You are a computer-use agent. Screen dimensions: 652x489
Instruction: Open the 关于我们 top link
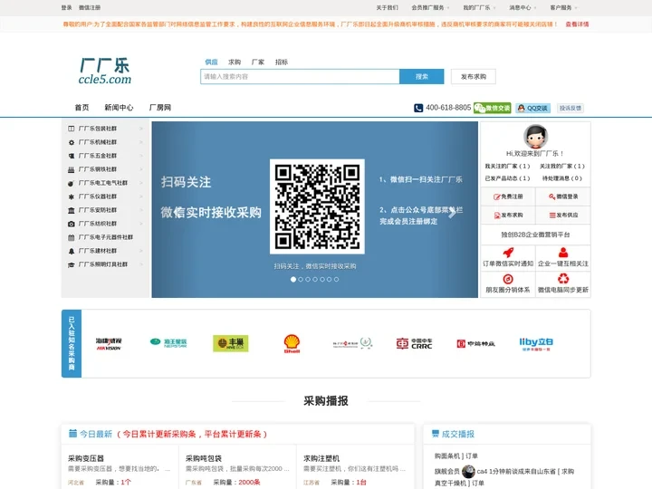coord(388,7)
